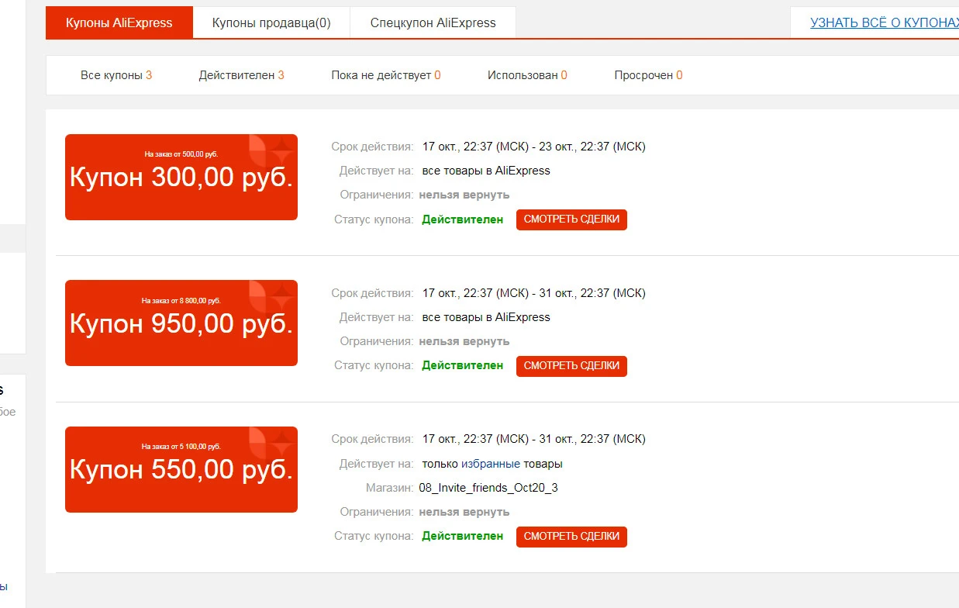The image size is (959, 608).
Task: Click the 950,00 руб. coupon validity dates
Action: (x=533, y=293)
